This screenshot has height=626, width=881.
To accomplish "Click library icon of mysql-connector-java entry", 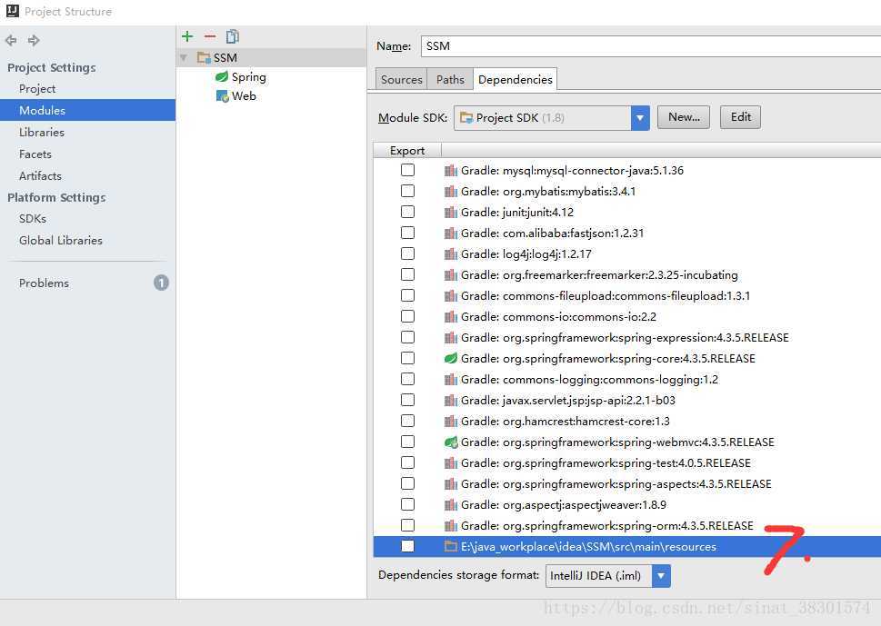I will tap(451, 171).
